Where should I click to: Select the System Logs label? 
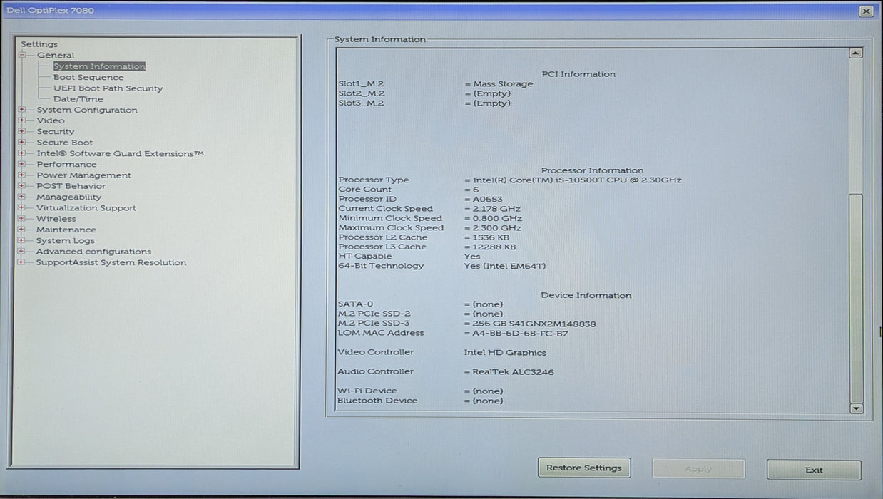point(66,241)
